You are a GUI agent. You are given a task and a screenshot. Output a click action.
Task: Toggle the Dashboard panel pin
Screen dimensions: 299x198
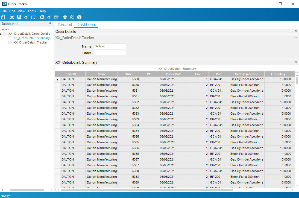tap(50, 24)
